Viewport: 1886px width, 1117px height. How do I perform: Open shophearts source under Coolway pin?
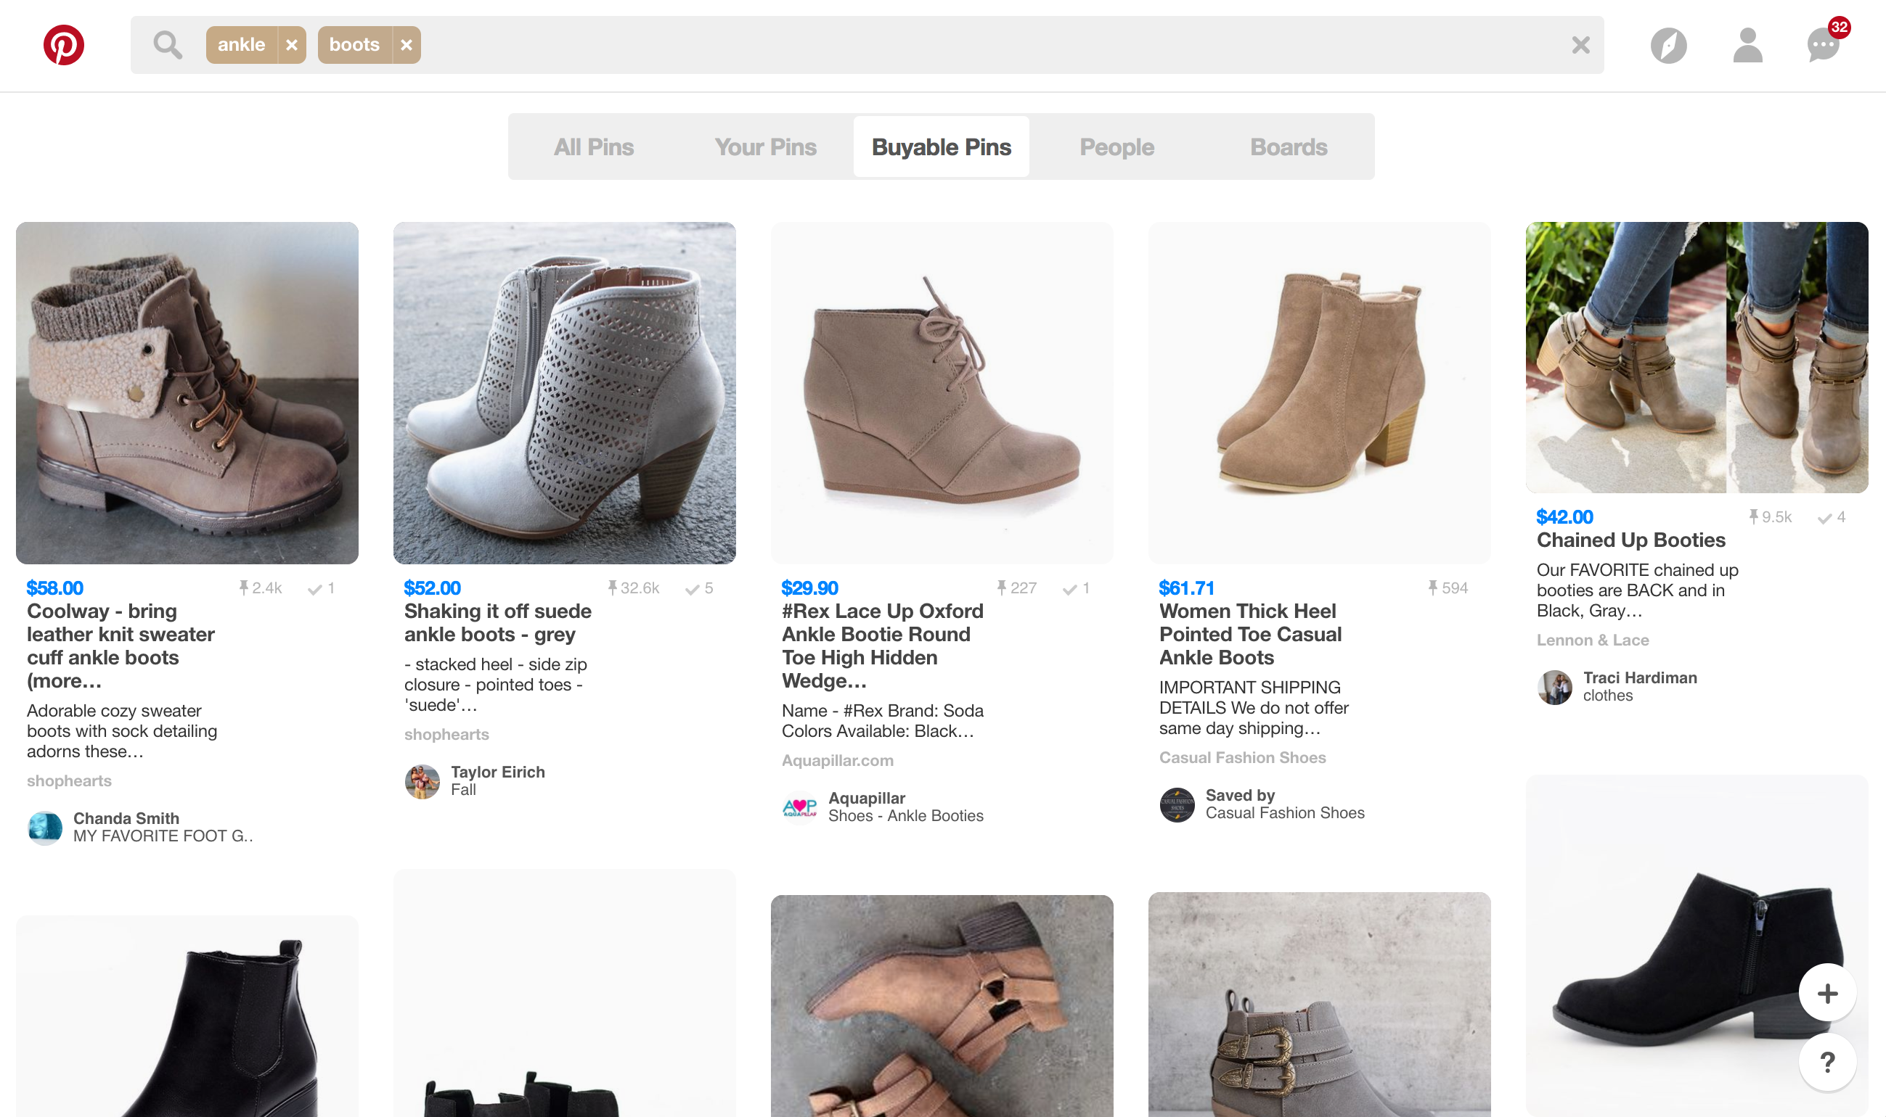[69, 781]
